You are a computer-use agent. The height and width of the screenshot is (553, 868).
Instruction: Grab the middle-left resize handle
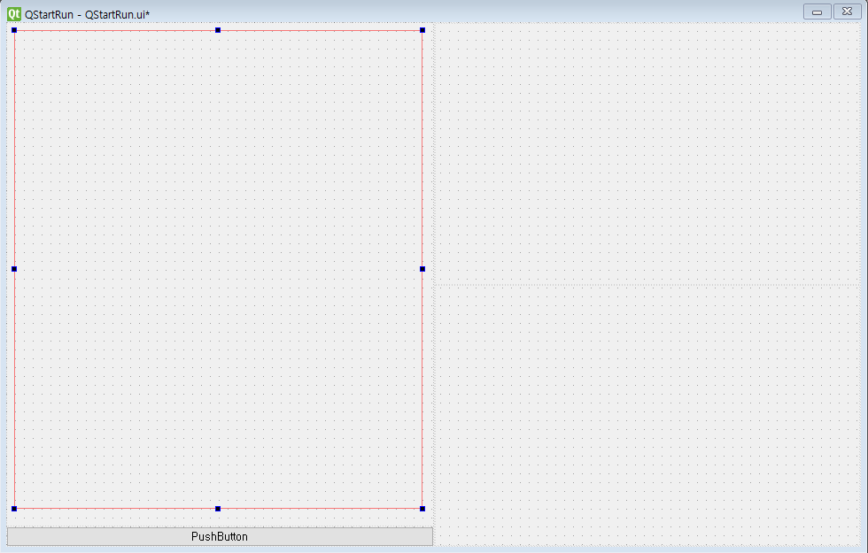[x=14, y=269]
